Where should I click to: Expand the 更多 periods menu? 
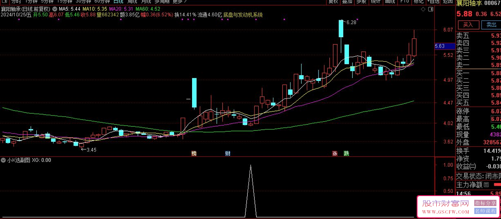[x=179, y=1]
